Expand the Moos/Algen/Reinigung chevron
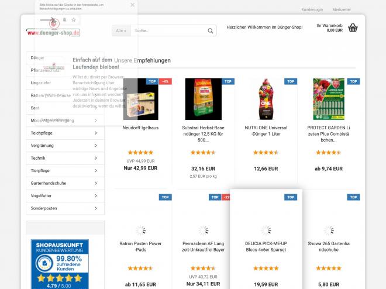386x289 pixels. tap(95, 121)
